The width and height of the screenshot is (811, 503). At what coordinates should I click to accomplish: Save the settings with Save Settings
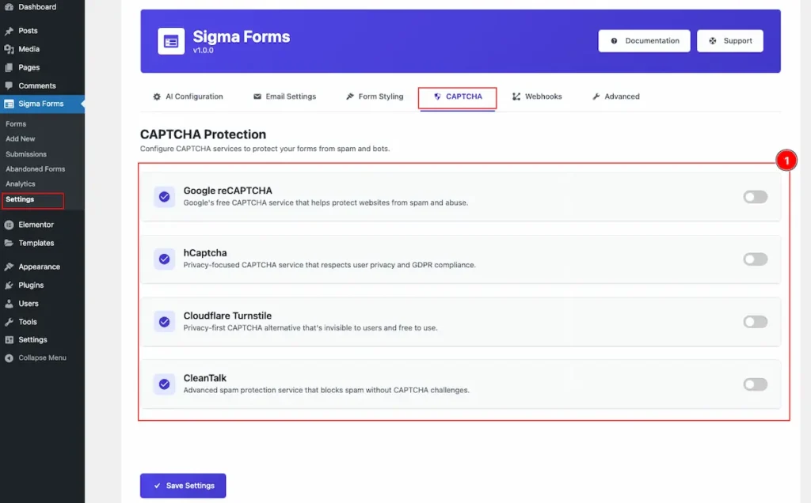pyautogui.click(x=183, y=486)
